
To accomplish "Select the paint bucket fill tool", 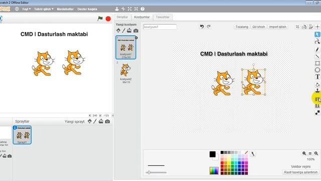I will [317, 84].
